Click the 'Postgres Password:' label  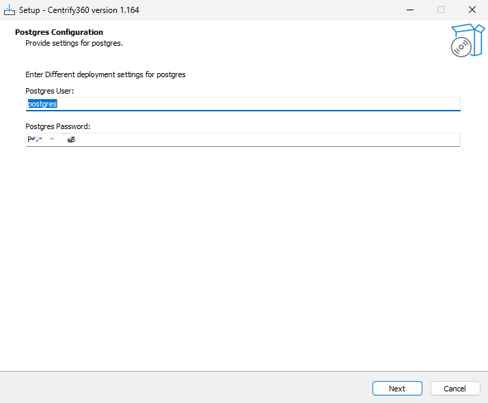tap(58, 126)
